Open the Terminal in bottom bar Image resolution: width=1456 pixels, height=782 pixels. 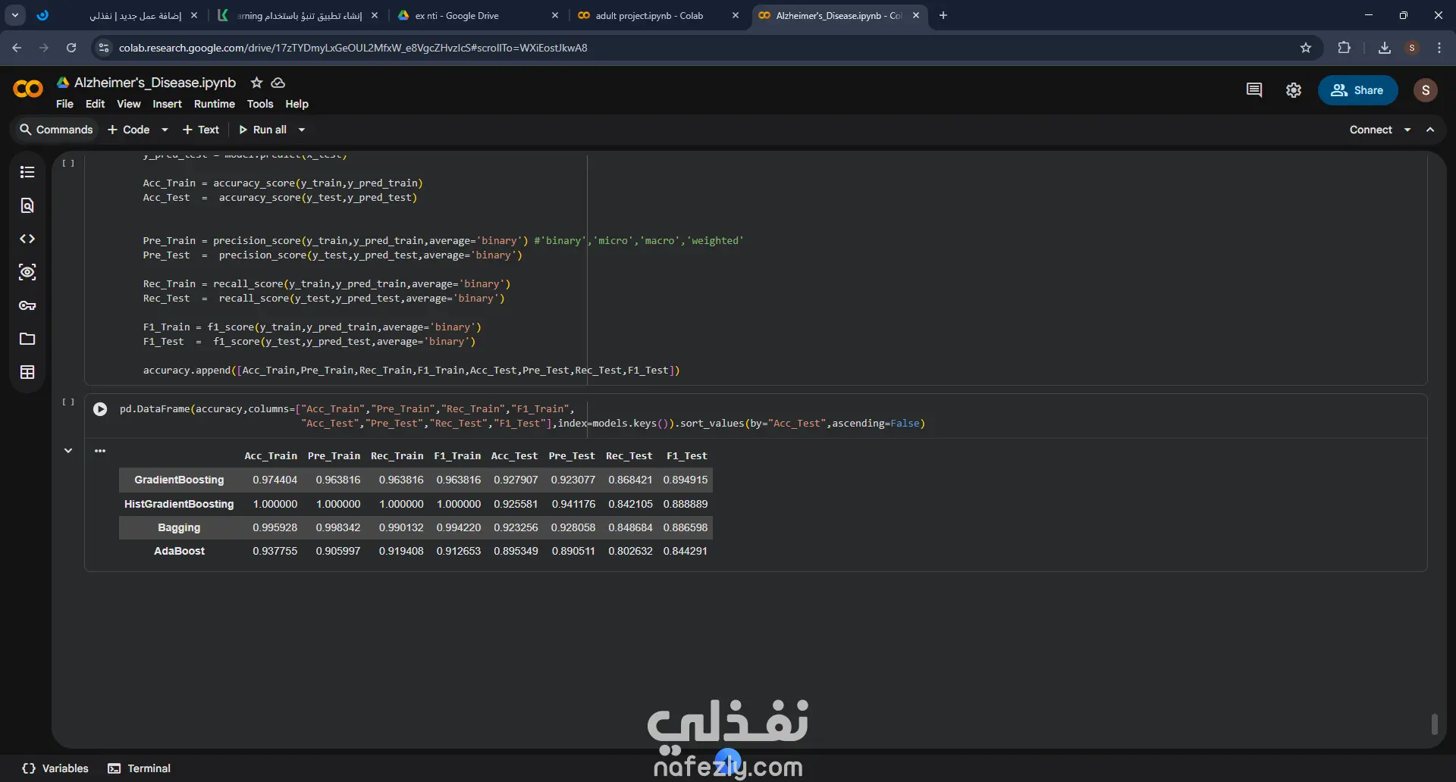point(140,768)
